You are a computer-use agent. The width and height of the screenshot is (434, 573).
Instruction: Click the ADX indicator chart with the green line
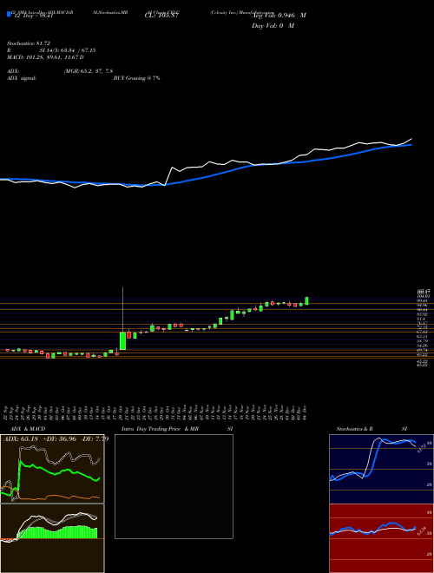(x=52, y=469)
